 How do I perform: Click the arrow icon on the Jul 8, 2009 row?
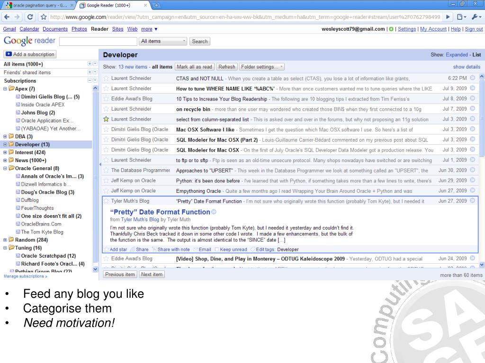point(472,98)
